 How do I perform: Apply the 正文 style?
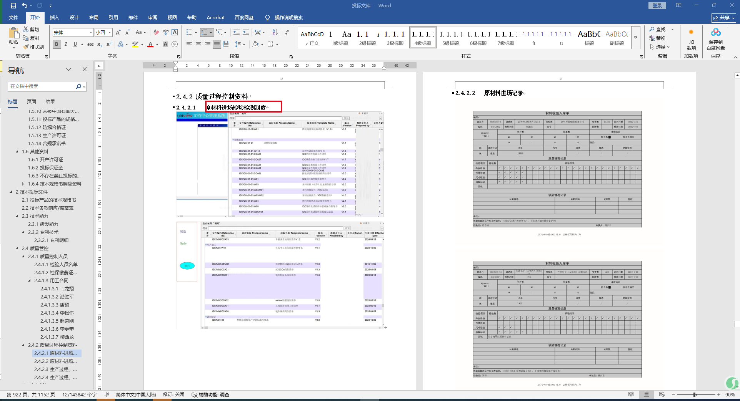(312, 38)
